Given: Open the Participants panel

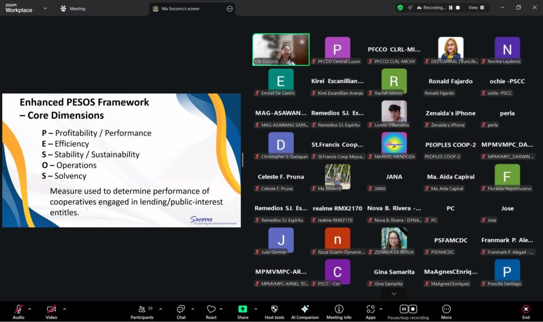Looking at the screenshot, I should click(x=142, y=310).
